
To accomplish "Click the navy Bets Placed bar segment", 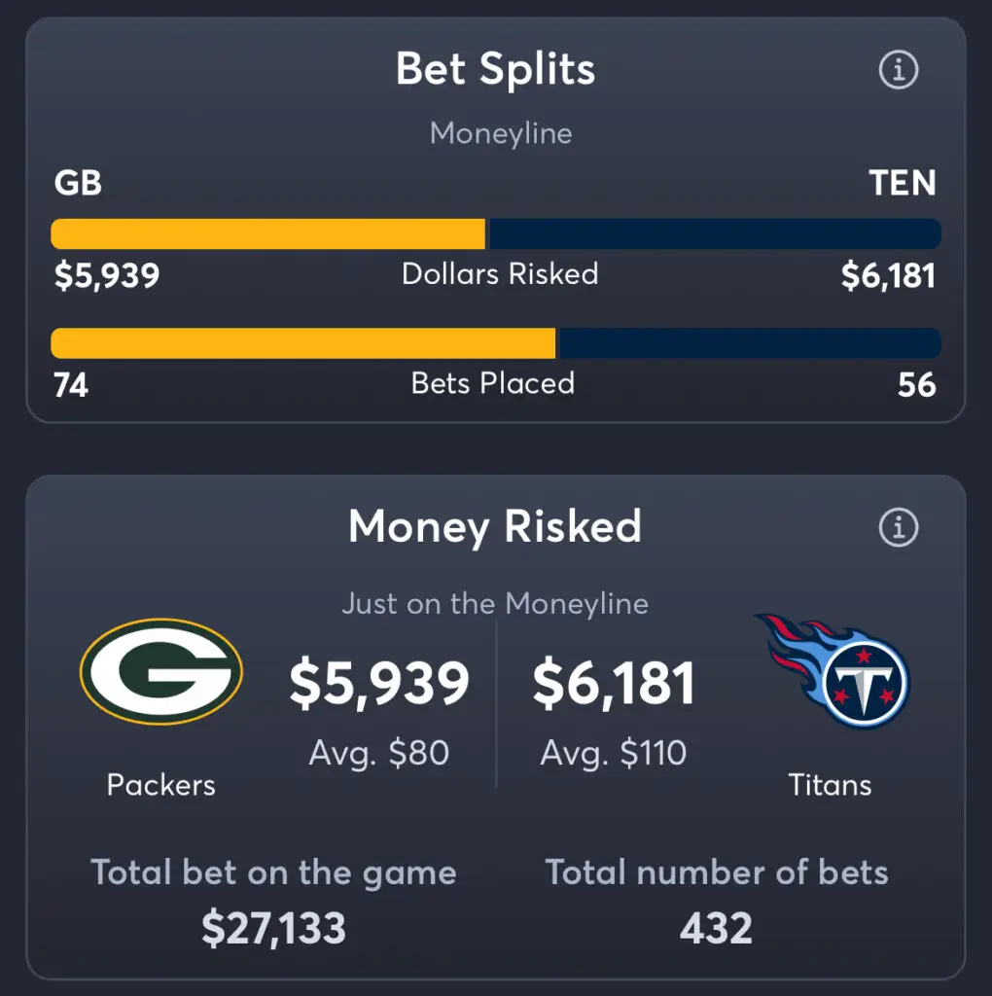I will click(x=750, y=343).
